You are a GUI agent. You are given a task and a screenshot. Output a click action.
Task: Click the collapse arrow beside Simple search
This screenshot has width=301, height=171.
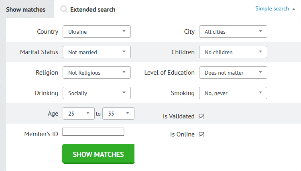click(294, 9)
